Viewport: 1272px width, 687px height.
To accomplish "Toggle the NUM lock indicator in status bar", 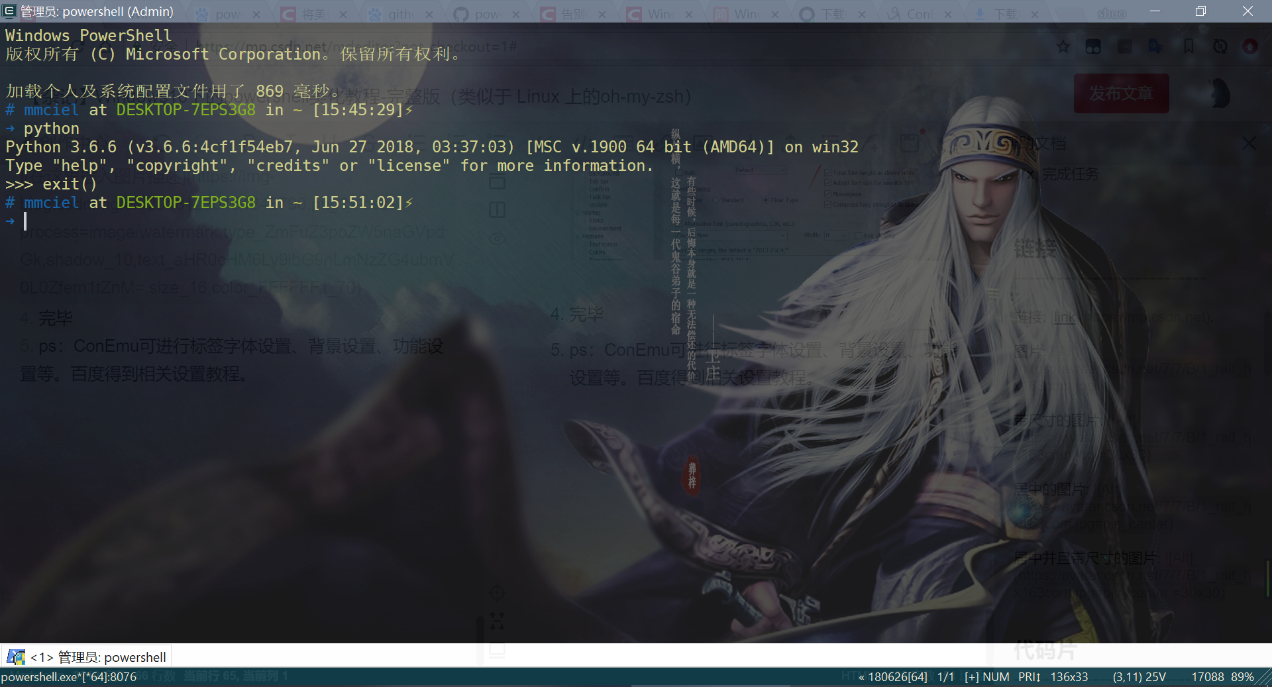I will (996, 677).
